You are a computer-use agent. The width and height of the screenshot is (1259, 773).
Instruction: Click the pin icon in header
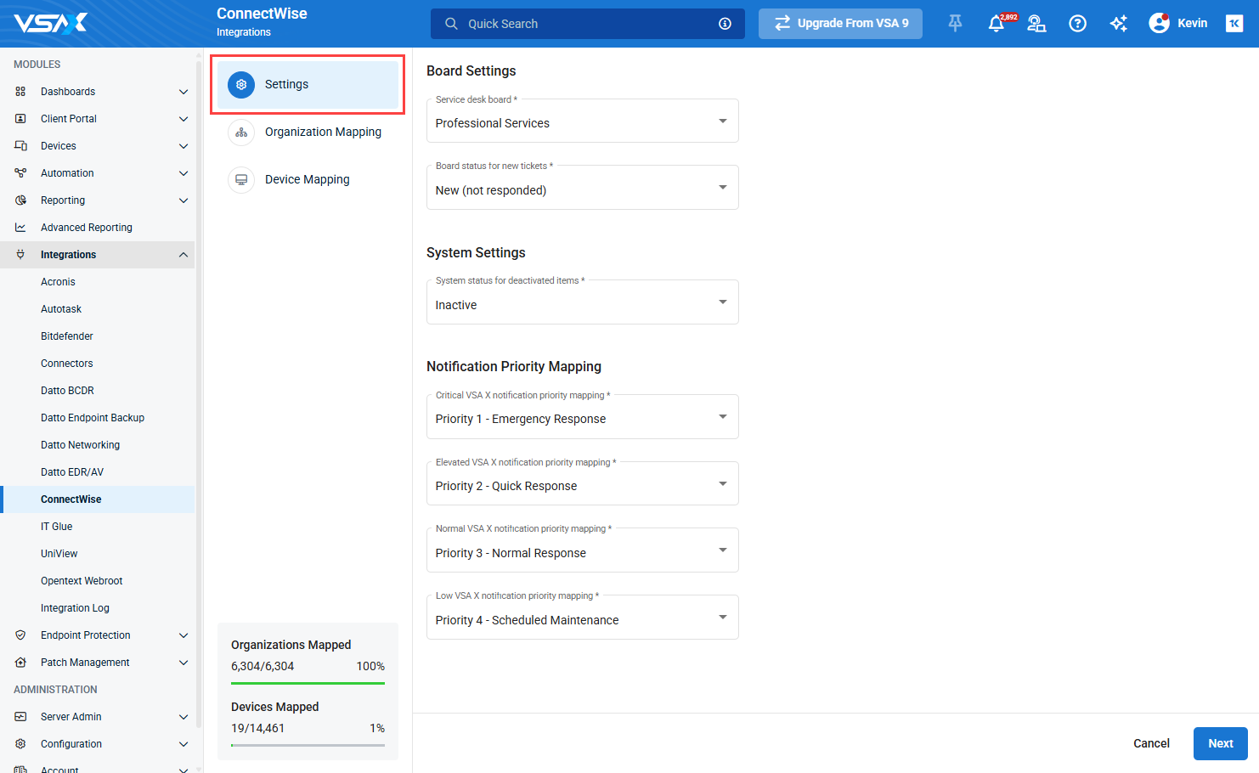pyautogui.click(x=955, y=24)
